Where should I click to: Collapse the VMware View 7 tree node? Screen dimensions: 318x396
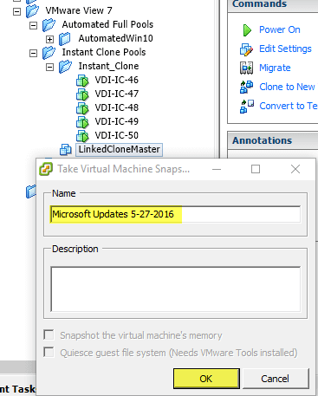17,11
